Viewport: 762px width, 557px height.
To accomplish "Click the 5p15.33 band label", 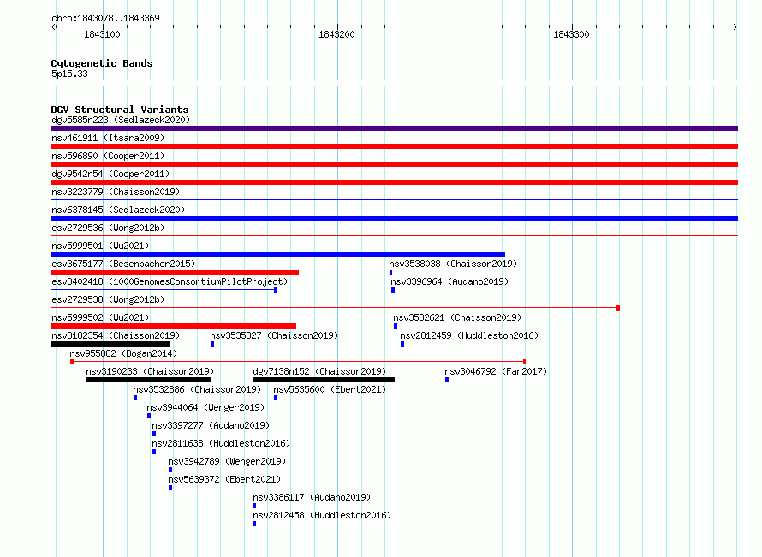I will click(x=69, y=74).
